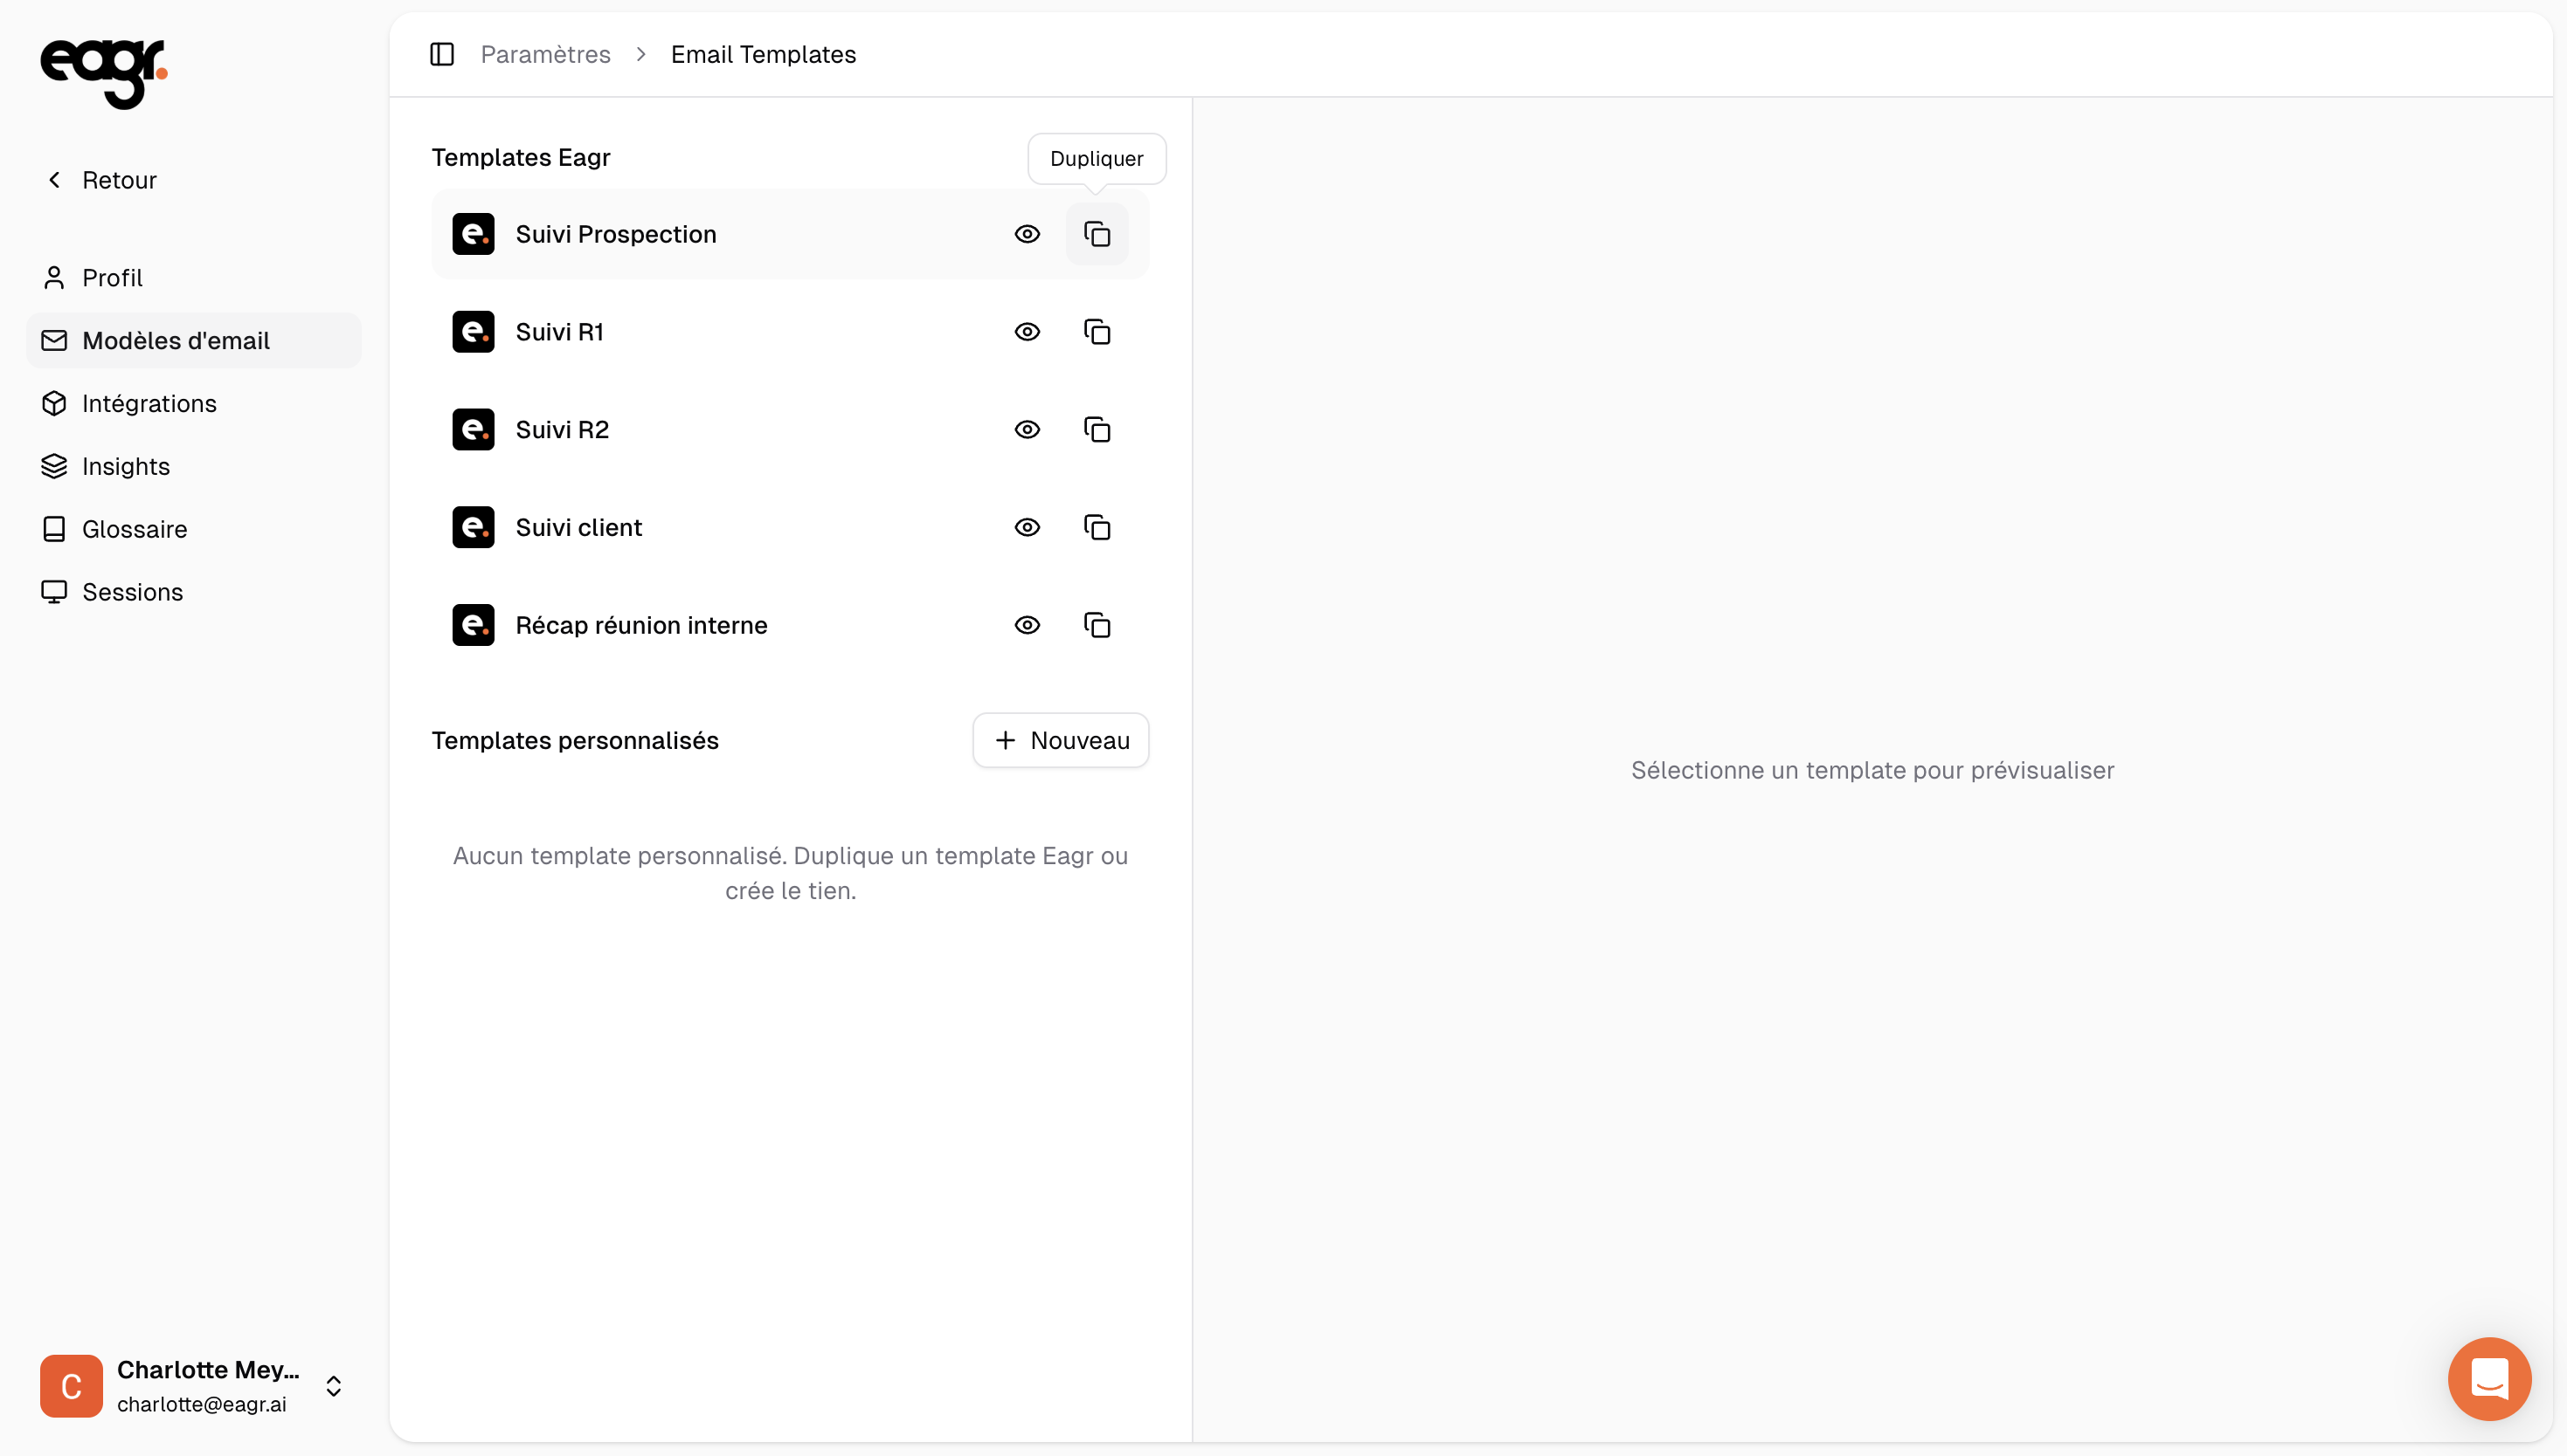Create a new custom template with Nouveau
Screen dimensions: 2567x1456
[x=1061, y=740]
